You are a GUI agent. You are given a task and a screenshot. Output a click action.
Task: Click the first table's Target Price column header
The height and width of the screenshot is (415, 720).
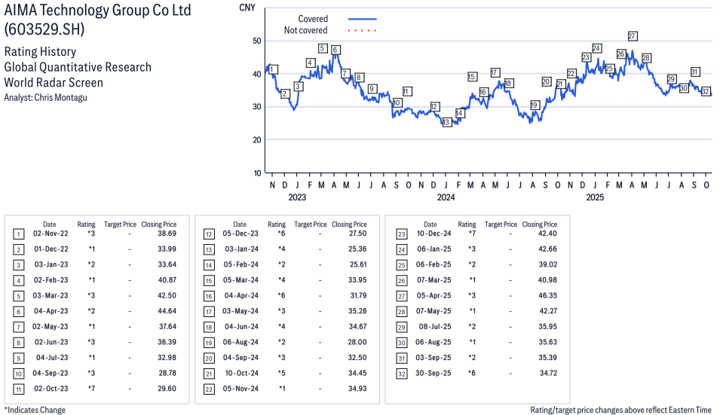tap(120, 224)
